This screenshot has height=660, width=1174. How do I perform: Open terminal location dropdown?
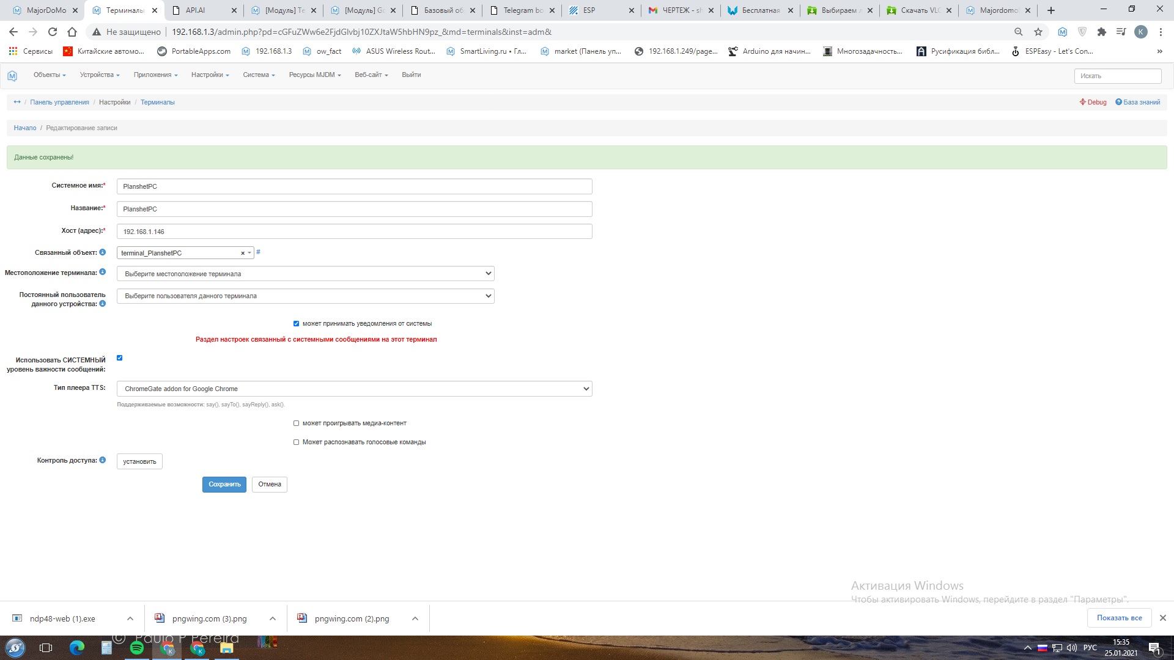[x=305, y=274]
